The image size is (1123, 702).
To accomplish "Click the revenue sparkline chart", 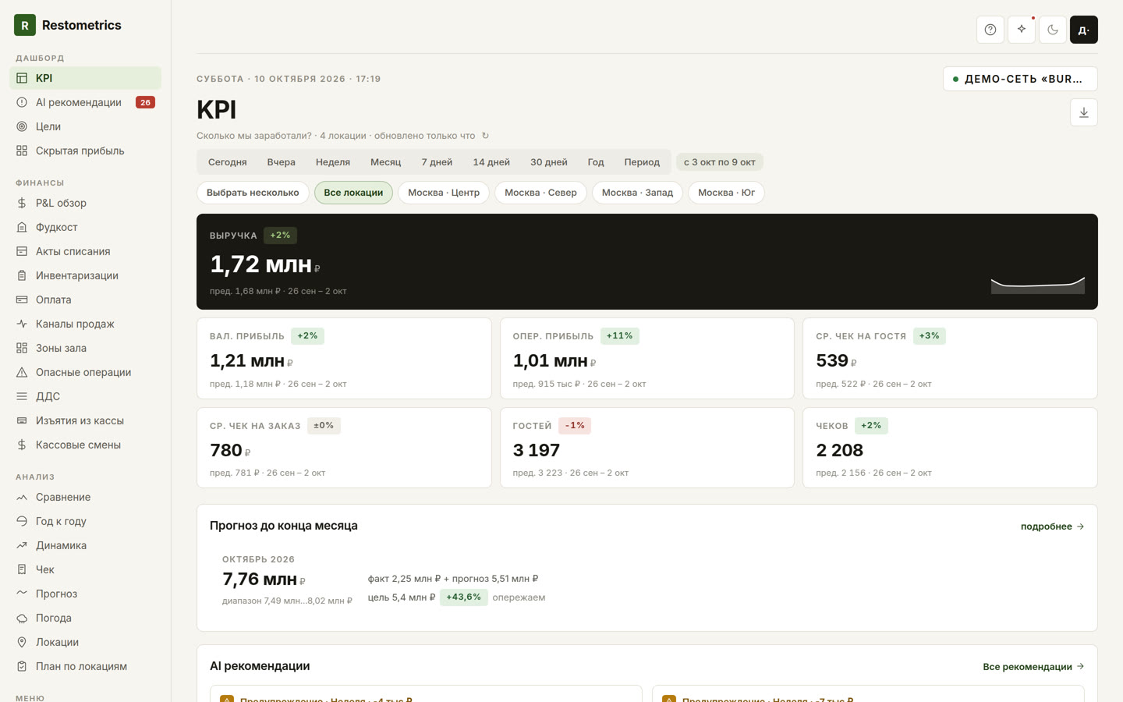I will (1037, 285).
